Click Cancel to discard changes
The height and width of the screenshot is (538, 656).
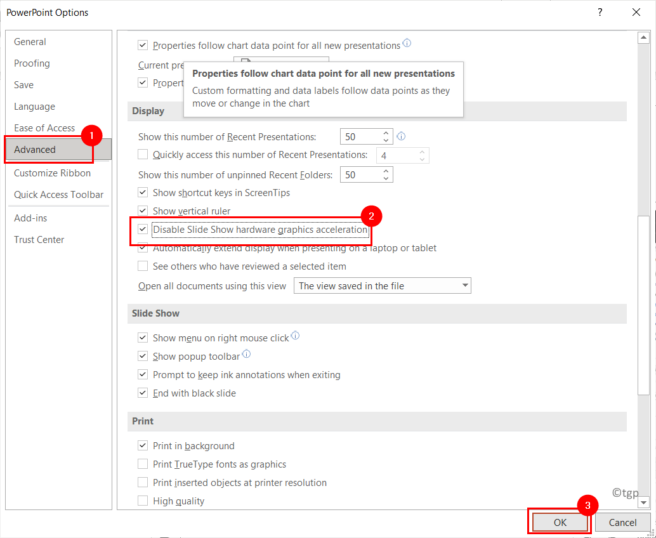pyautogui.click(x=622, y=522)
